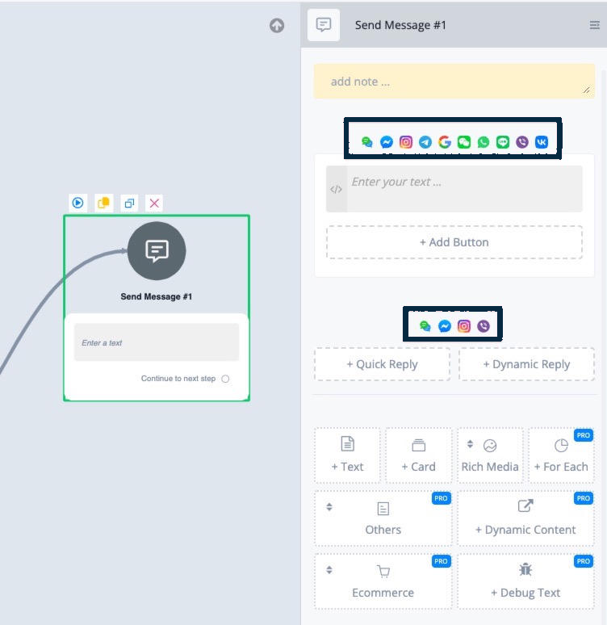Select the Messenger icon above Quick Reply

pyautogui.click(x=445, y=326)
